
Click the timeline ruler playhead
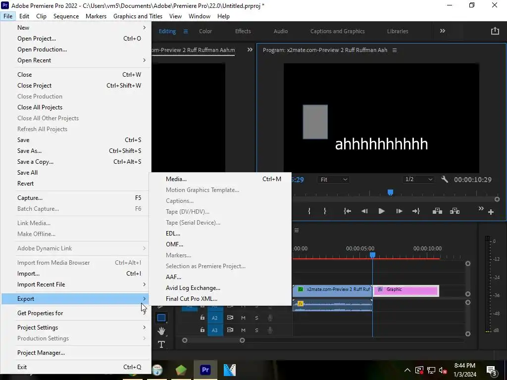point(372,255)
